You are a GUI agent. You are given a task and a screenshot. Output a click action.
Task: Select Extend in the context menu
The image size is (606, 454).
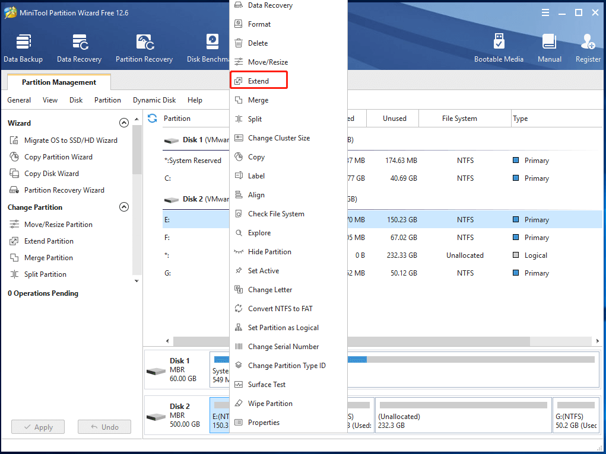[x=288, y=81]
